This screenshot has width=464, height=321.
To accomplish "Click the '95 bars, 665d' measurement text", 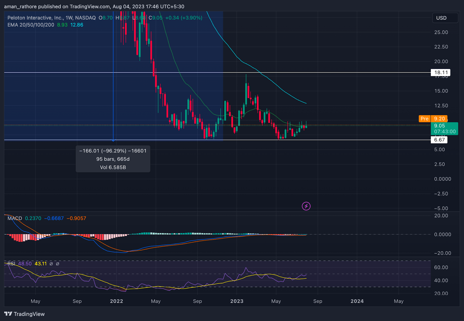I will (x=113, y=159).
